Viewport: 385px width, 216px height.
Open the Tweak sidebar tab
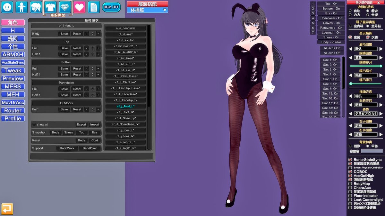coord(13,70)
